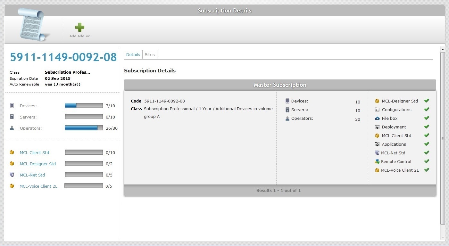
Task: Select the Details tab
Action: (x=133, y=54)
